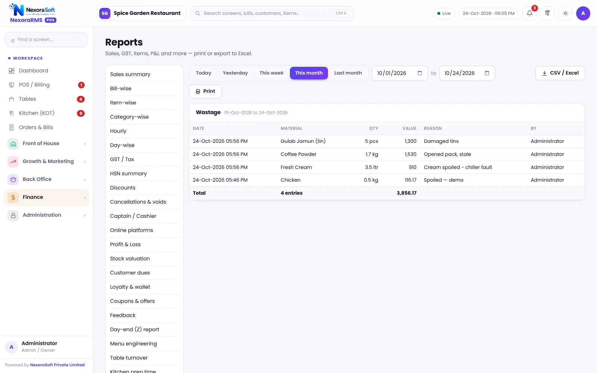Open the GST / Tax report
Image resolution: width=597 pixels, height=373 pixels.
pos(144,160)
